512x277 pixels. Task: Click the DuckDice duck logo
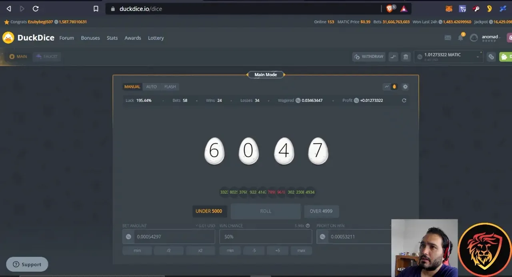coord(8,38)
